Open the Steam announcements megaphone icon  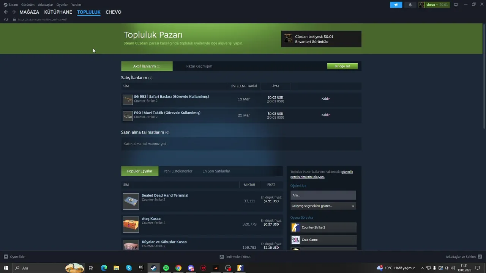tap(396, 5)
